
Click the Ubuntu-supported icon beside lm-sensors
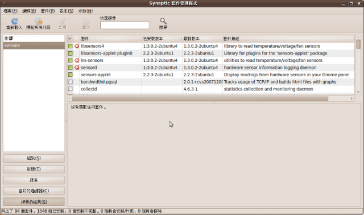click(x=77, y=60)
